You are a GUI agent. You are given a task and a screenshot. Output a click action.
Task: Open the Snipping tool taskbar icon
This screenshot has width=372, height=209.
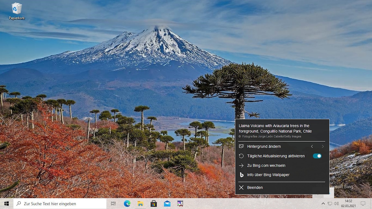pyautogui.click(x=180, y=204)
